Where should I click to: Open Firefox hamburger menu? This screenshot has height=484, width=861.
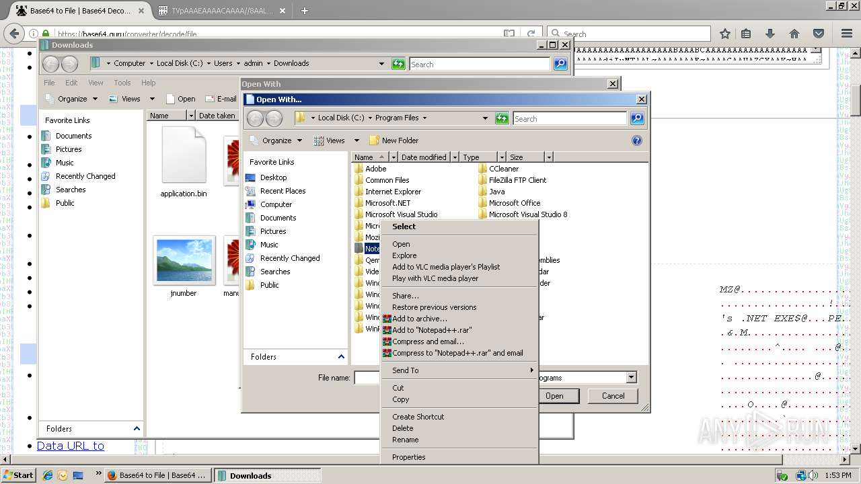point(847,34)
